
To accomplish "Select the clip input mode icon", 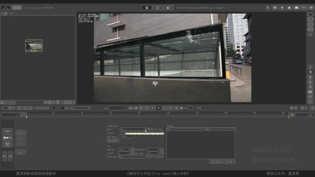I will click(x=7, y=138).
